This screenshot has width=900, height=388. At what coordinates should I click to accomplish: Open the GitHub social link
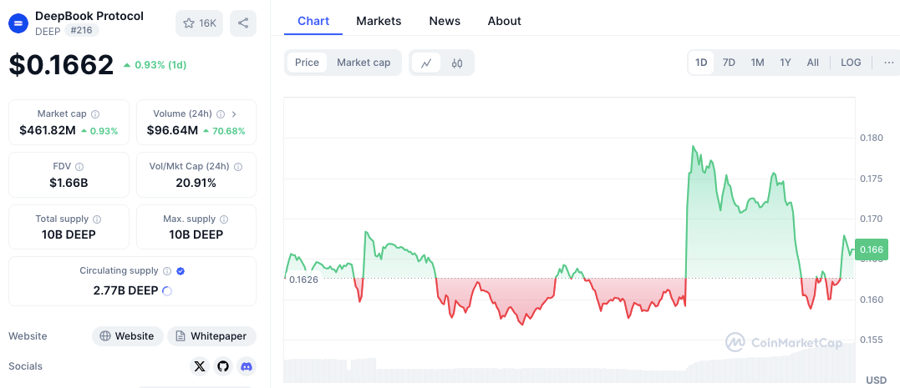pos(223,366)
